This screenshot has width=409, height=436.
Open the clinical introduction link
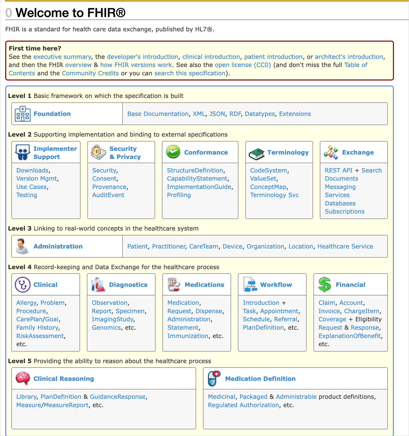point(211,57)
